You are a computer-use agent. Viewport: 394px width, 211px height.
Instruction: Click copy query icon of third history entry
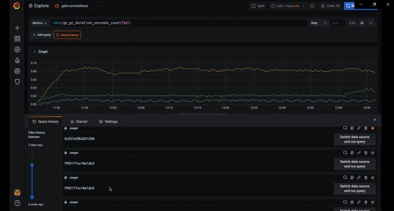[x=352, y=177]
